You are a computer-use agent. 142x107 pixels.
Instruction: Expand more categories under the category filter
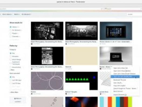(12, 70)
